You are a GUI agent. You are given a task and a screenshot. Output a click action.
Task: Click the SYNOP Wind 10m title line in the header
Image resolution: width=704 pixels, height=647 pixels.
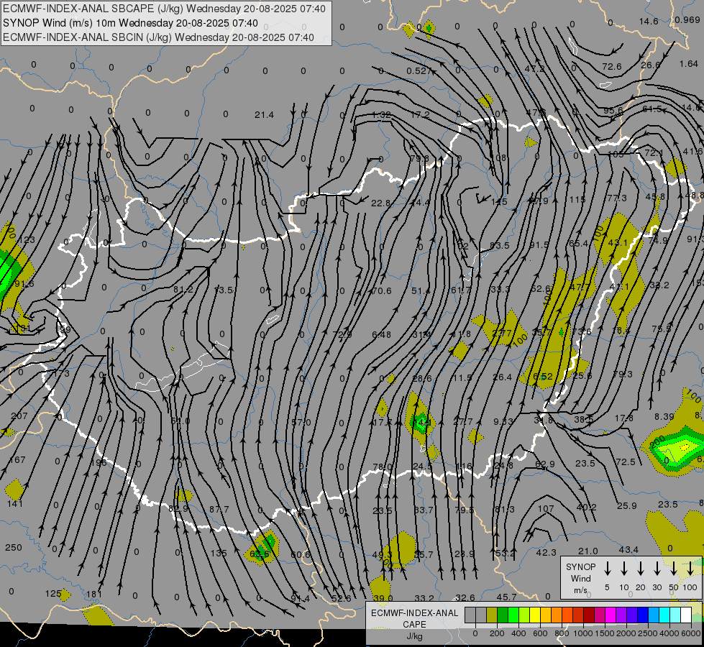pyautogui.click(x=130, y=23)
